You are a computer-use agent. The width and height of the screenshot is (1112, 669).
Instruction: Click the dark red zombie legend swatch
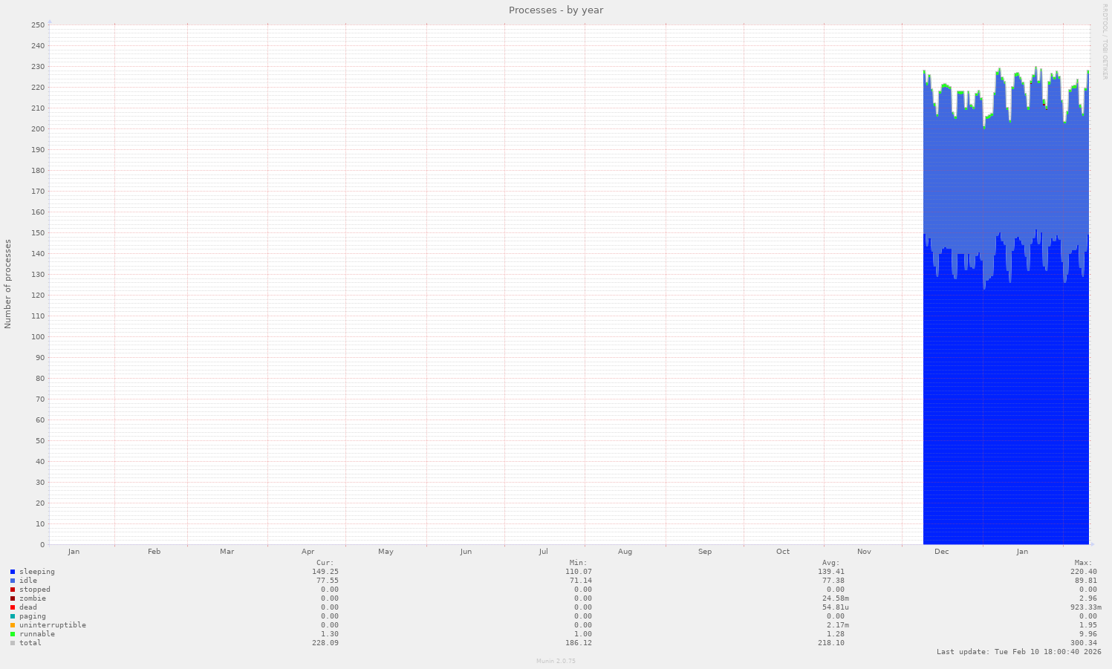coord(13,598)
